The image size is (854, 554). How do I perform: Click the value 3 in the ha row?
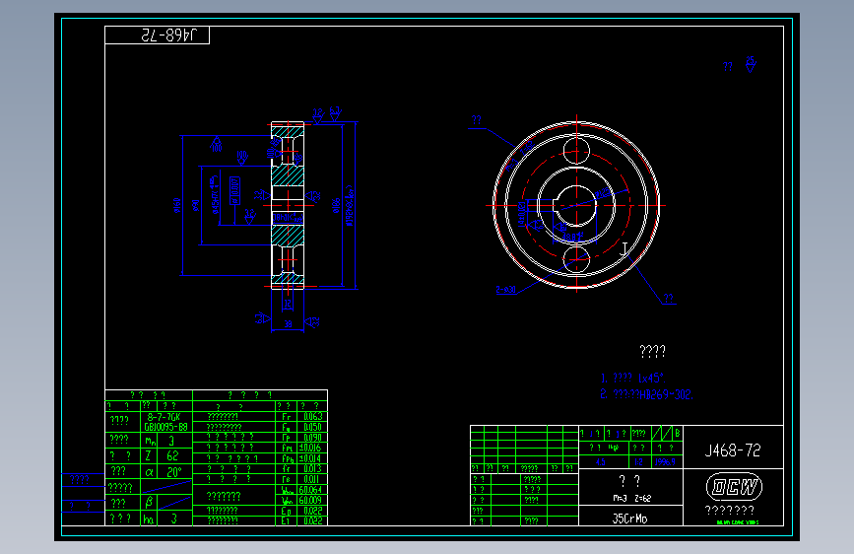point(173,519)
